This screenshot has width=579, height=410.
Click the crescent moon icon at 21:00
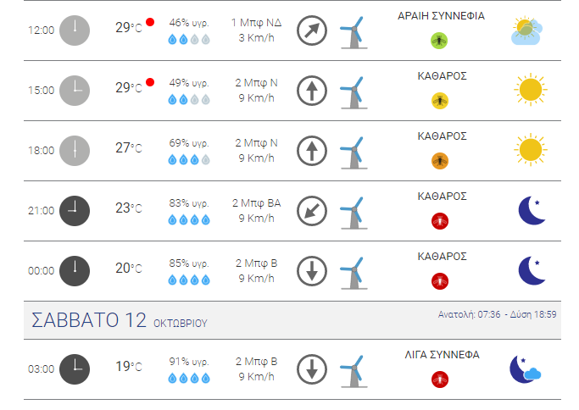532,210
